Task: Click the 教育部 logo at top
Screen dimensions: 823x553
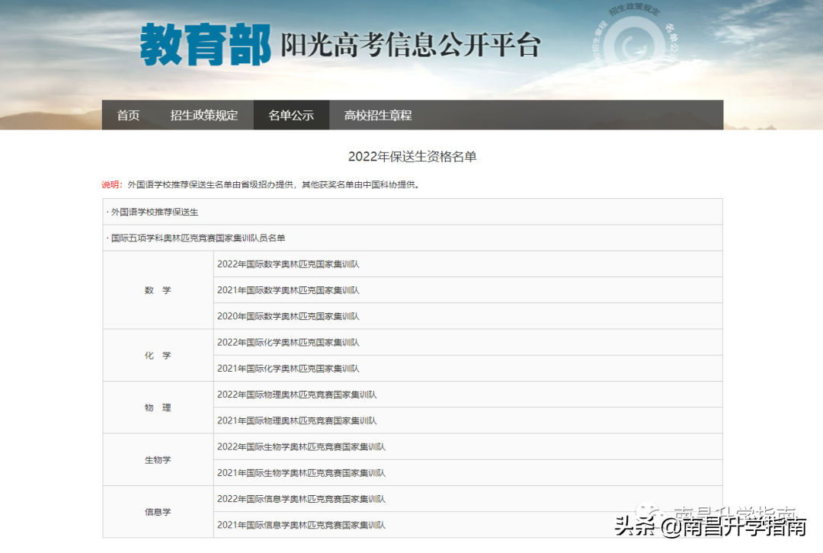Action: tap(204, 44)
